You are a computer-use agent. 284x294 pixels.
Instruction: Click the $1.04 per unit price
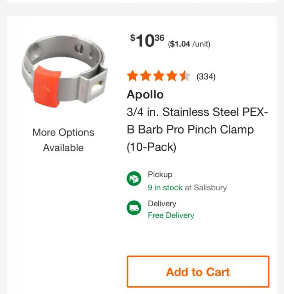[189, 44]
